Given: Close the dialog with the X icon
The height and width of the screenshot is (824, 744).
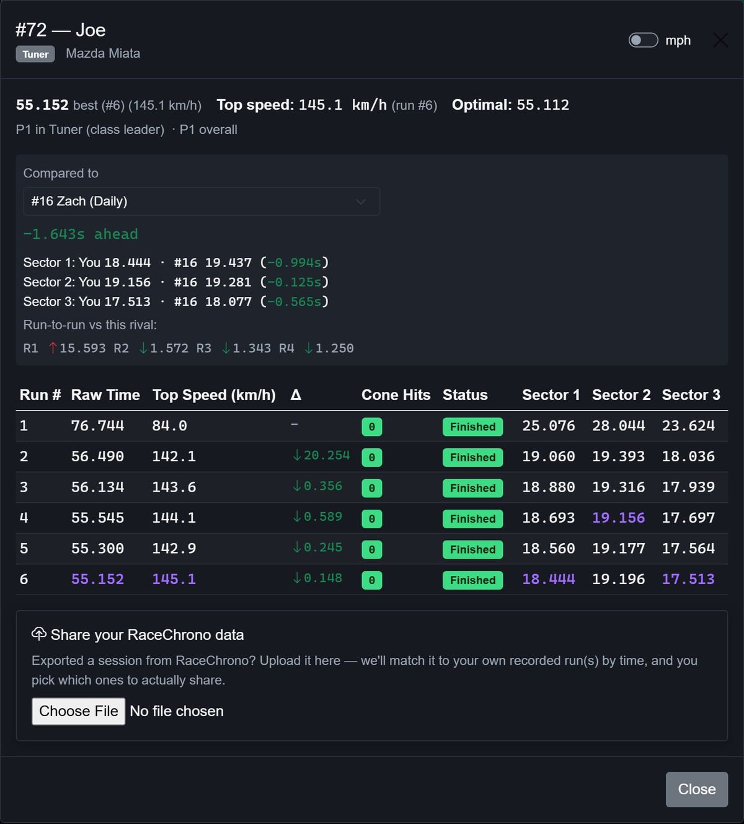Looking at the screenshot, I should tap(720, 40).
